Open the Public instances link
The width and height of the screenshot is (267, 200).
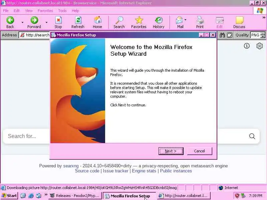[x=176, y=171]
